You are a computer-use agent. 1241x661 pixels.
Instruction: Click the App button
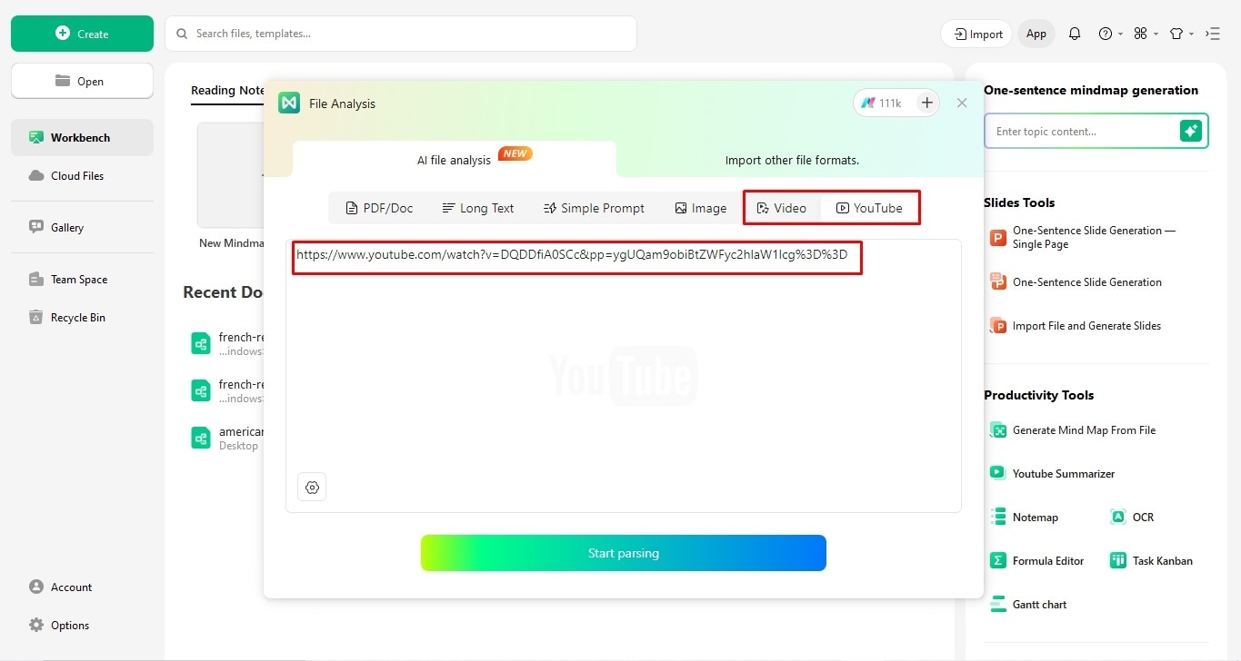click(1036, 34)
